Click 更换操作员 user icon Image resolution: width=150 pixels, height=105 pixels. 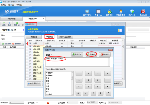[121, 11]
